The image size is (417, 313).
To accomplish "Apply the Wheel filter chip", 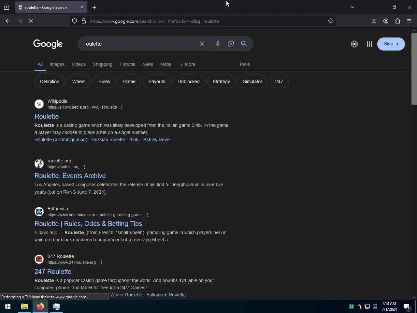I will coord(79,82).
